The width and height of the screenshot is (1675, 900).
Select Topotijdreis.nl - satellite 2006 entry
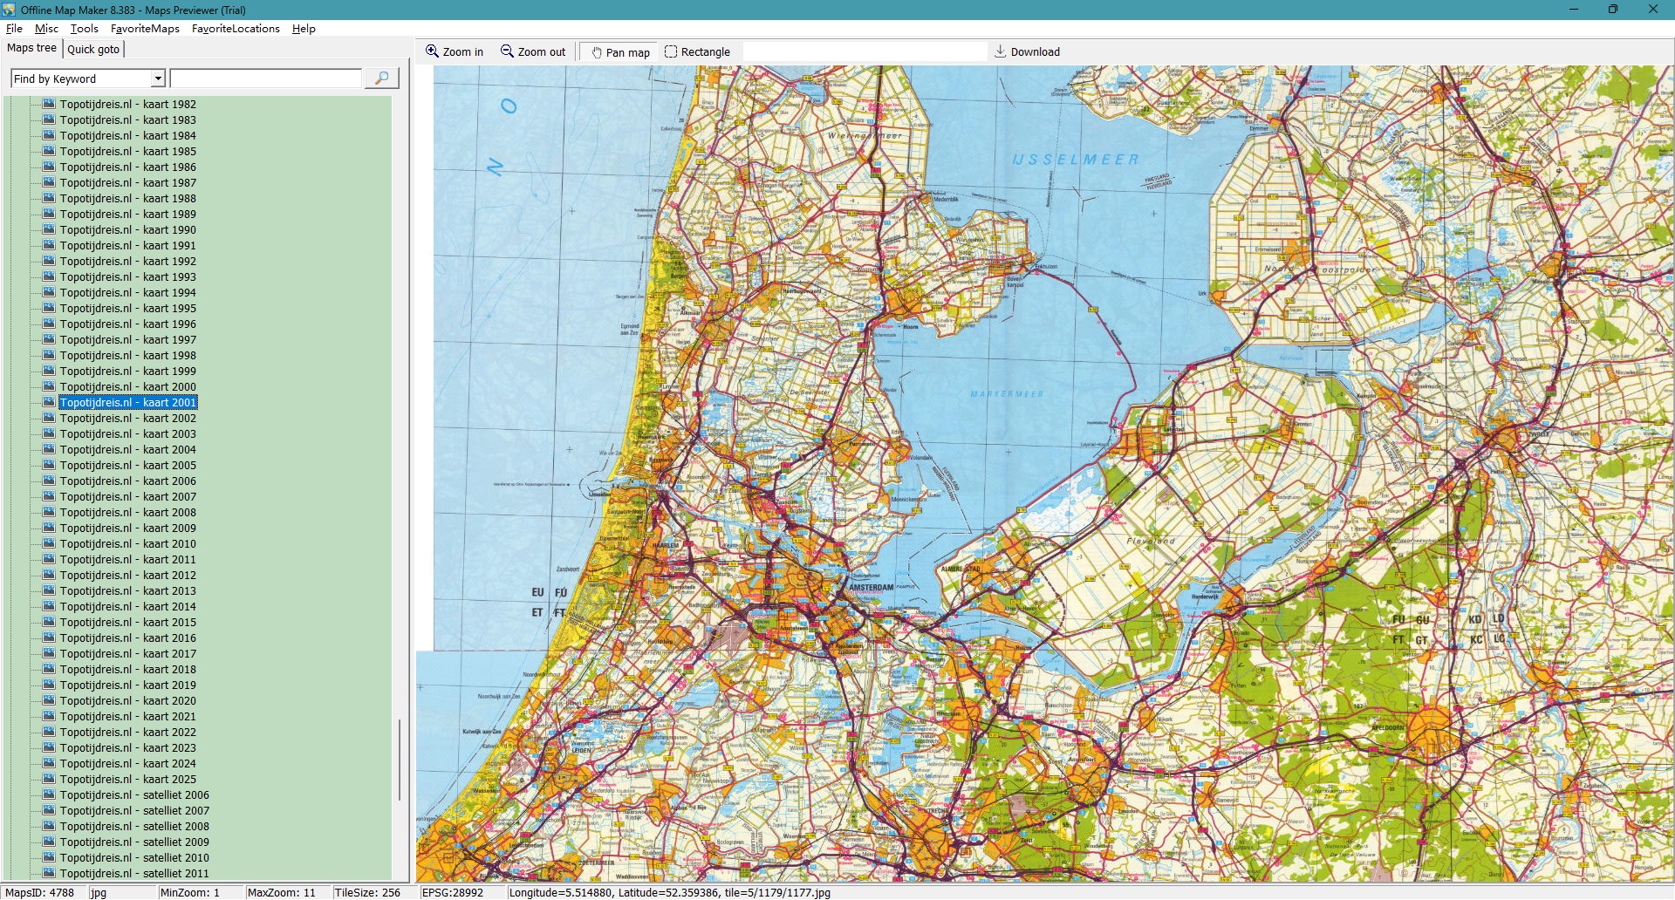pos(134,794)
